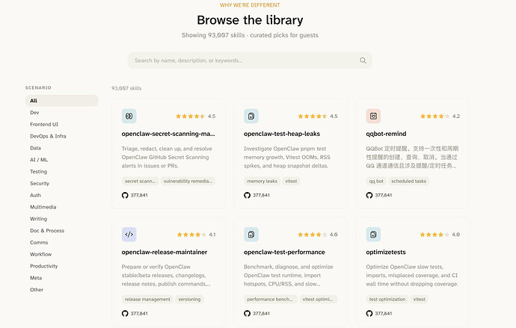The width and height of the screenshot is (516, 328).
Task: Click the openclaw-release-maintainer code icon
Action: point(129,235)
